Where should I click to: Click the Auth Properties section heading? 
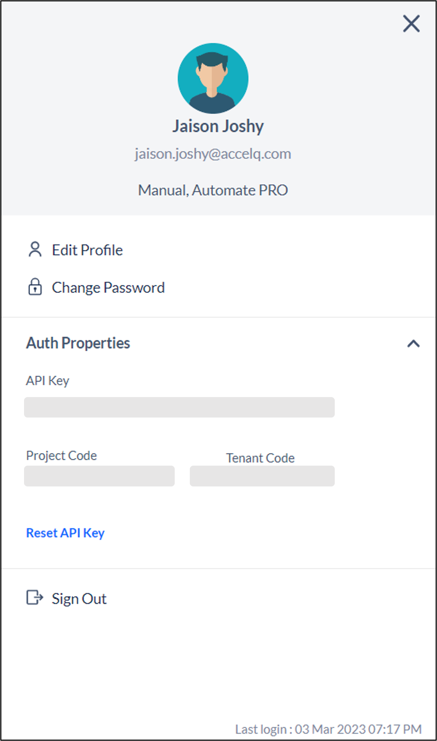click(78, 343)
